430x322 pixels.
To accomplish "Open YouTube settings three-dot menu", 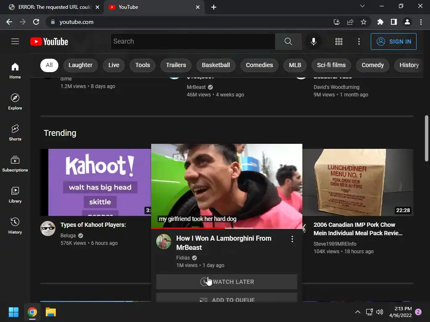I will (359, 42).
